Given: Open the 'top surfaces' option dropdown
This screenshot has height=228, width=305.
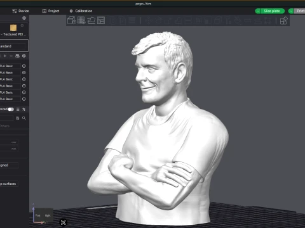Looking at the screenshot, I should (x=9, y=184).
